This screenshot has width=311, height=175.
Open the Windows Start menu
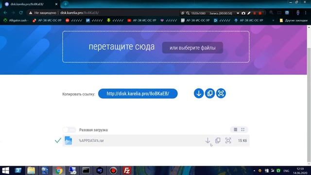5,171
